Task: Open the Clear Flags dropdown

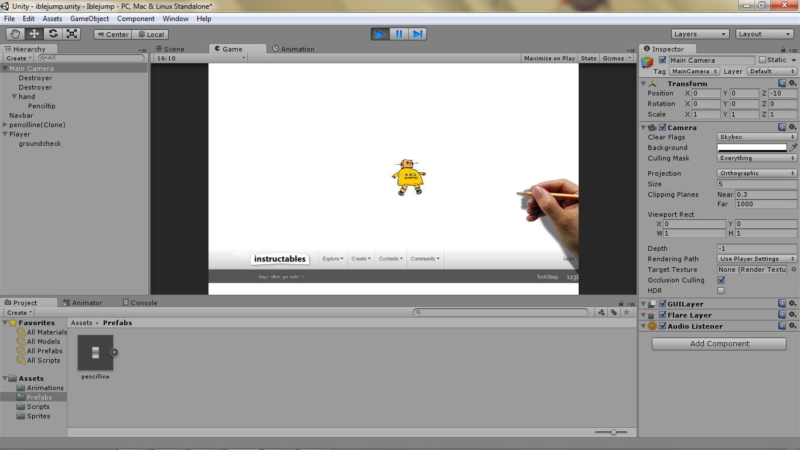Action: [757, 137]
